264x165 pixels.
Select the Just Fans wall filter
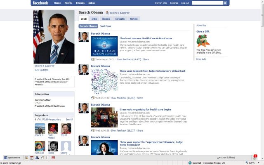106,26
